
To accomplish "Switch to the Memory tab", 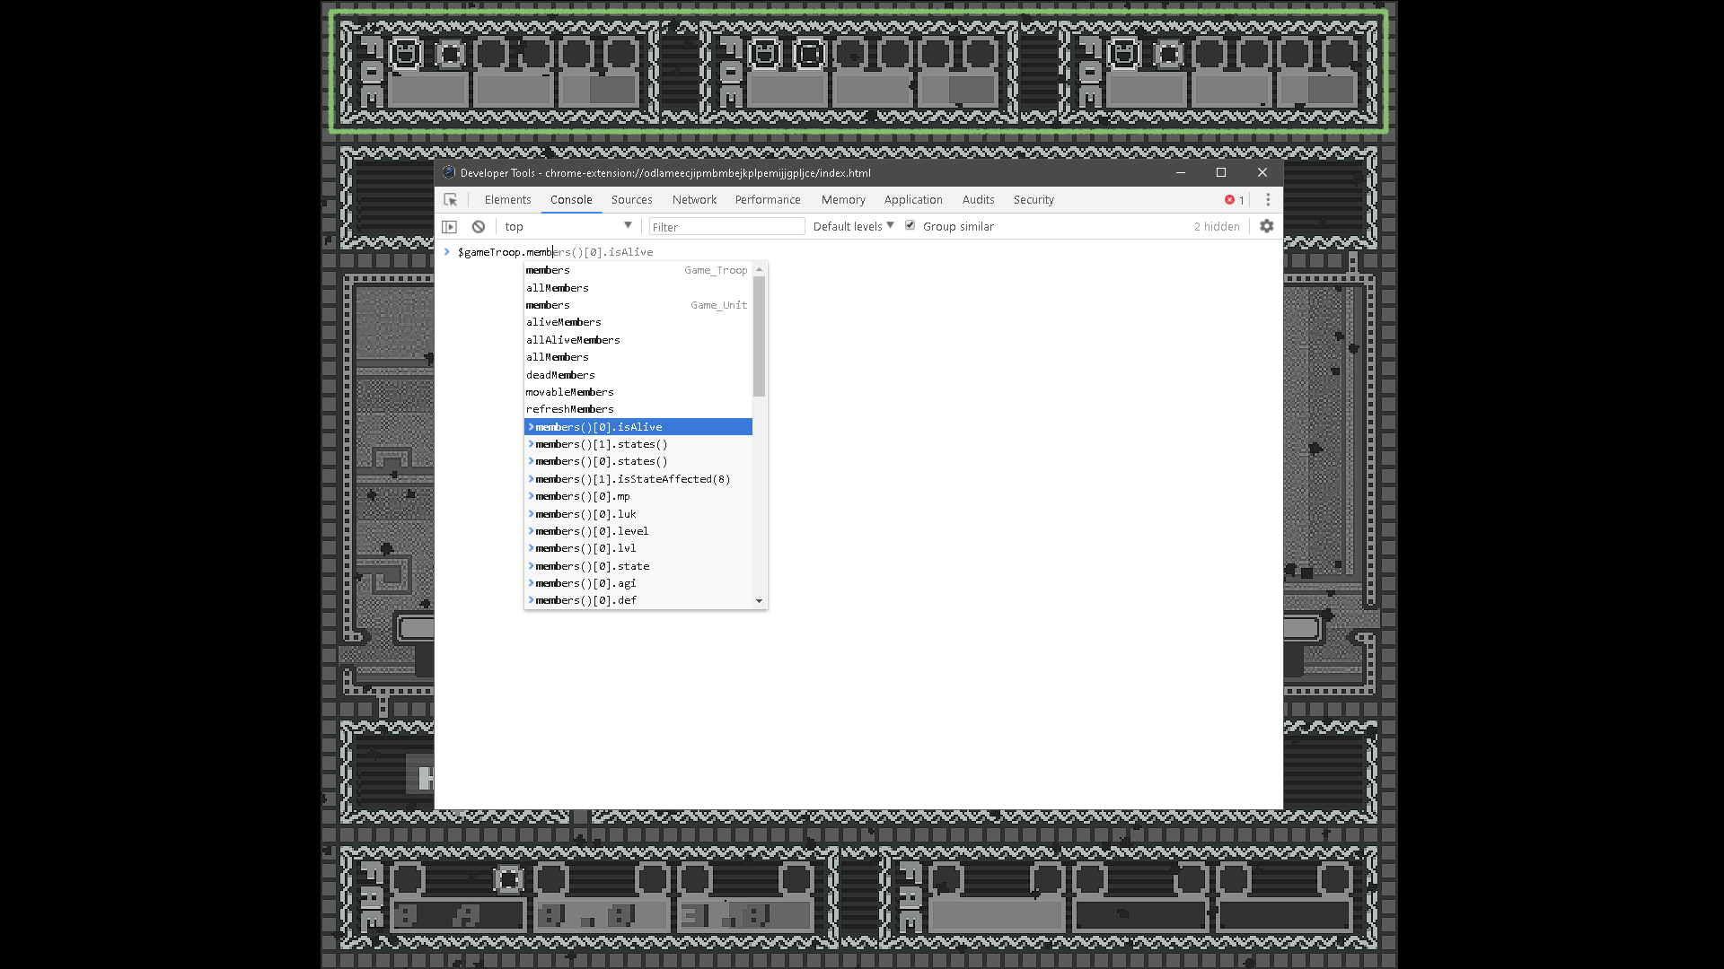I will (x=843, y=200).
